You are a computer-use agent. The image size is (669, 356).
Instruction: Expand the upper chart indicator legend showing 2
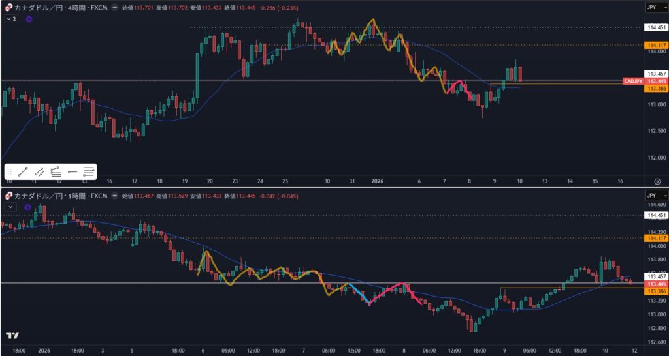point(10,20)
